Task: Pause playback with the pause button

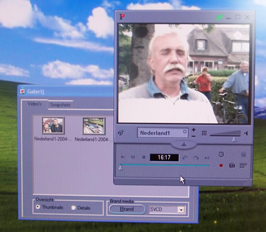Action: coord(133,157)
